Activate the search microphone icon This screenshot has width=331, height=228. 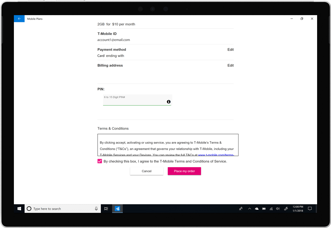[96, 209]
